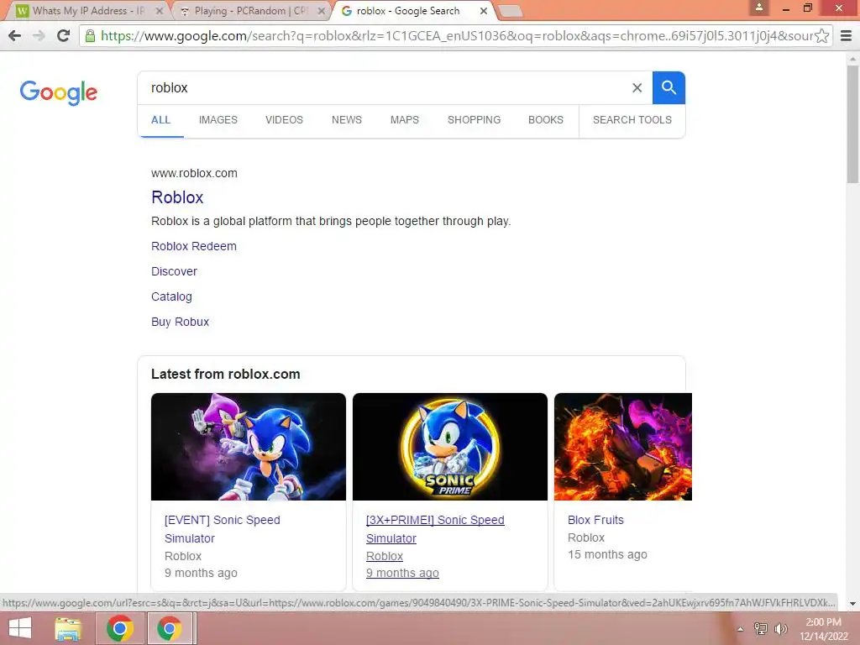
Task: Open the Buy Robux sitelink
Action: 180,322
